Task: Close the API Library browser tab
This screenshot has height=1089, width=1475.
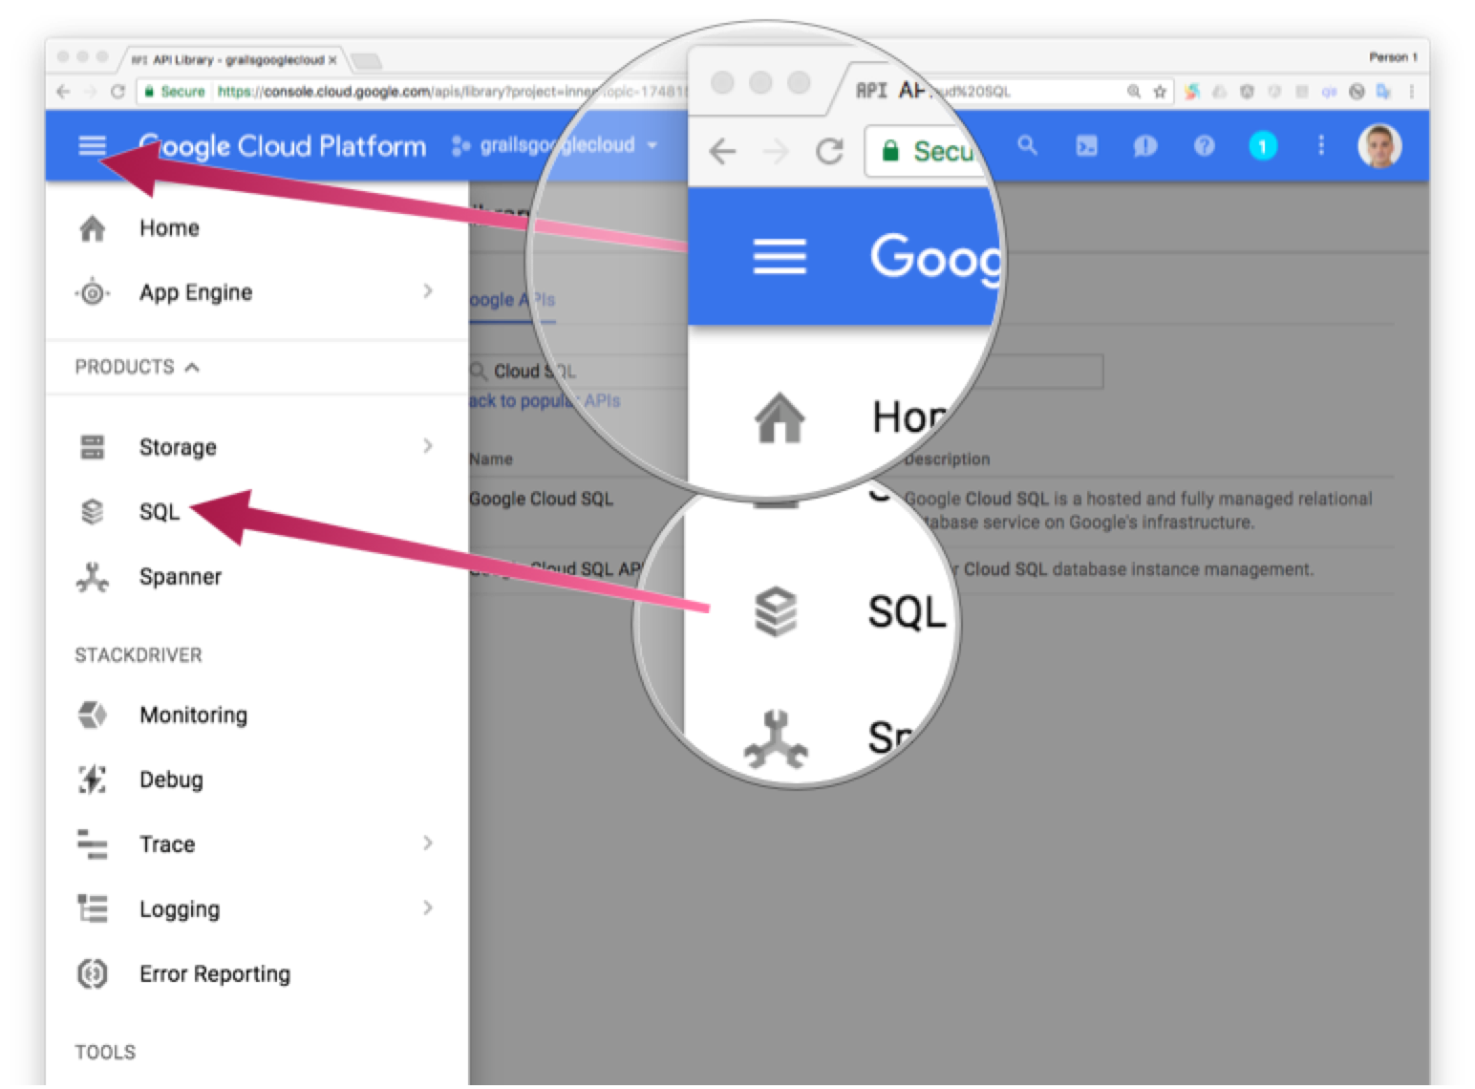Action: 332,60
